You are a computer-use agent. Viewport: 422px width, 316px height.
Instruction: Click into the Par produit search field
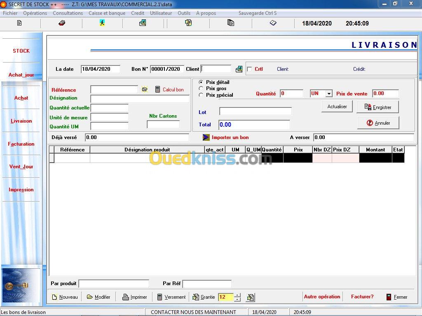114,283
